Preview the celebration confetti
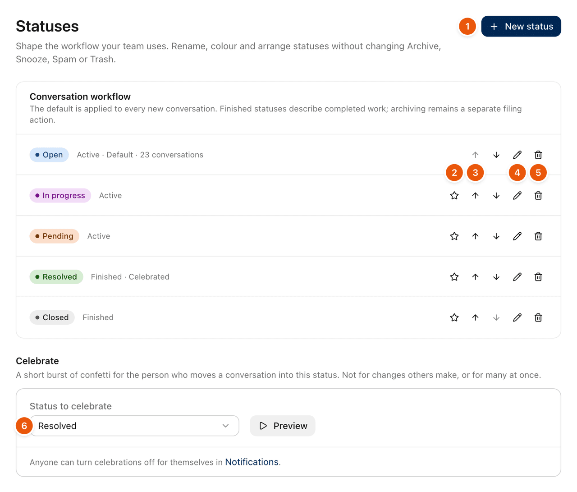The image size is (577, 492). [283, 426]
